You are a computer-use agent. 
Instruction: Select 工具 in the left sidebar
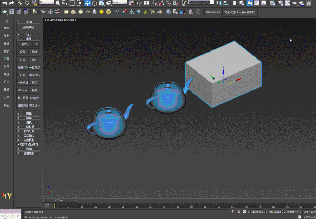click(7, 97)
